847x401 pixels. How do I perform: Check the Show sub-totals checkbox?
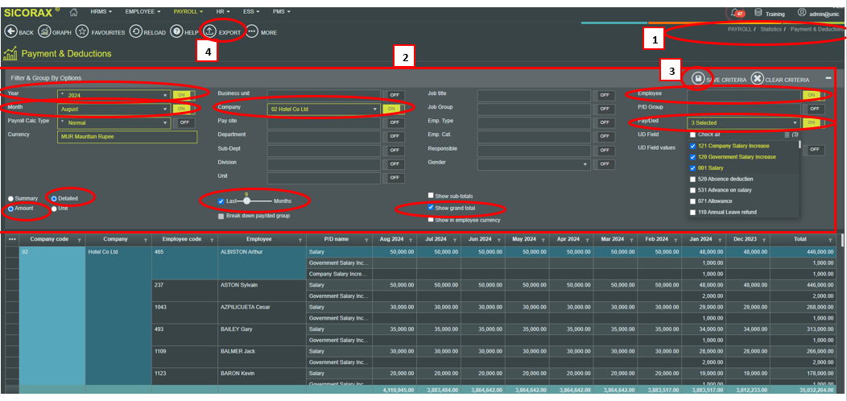(x=432, y=196)
